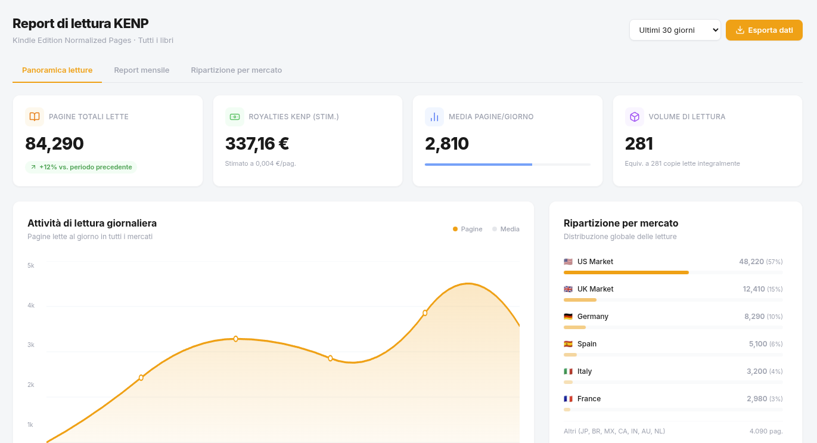This screenshot has width=817, height=443.
Task: Select the Panoramica letture tab
Action: 57,70
